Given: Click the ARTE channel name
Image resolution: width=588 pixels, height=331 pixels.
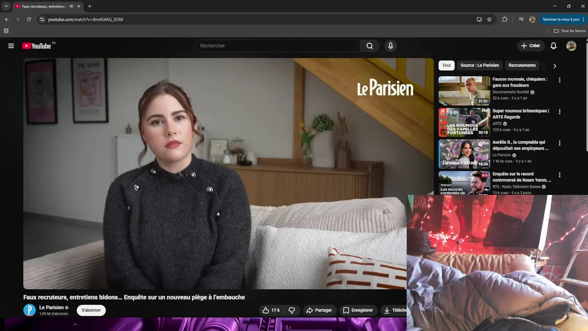Looking at the screenshot, I should [497, 124].
